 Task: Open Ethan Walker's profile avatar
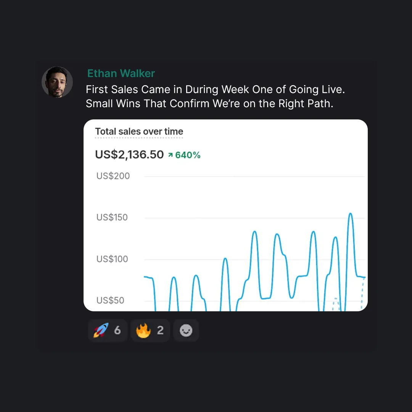57,82
